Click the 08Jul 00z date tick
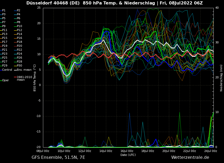The image size is (224, 163). (43, 151)
